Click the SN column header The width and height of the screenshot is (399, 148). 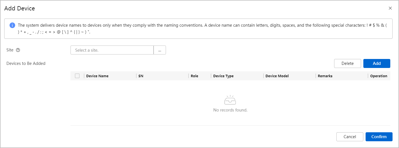point(141,76)
